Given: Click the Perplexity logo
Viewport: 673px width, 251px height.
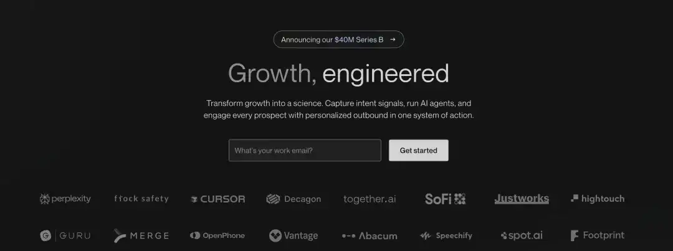Looking at the screenshot, I should point(65,199).
